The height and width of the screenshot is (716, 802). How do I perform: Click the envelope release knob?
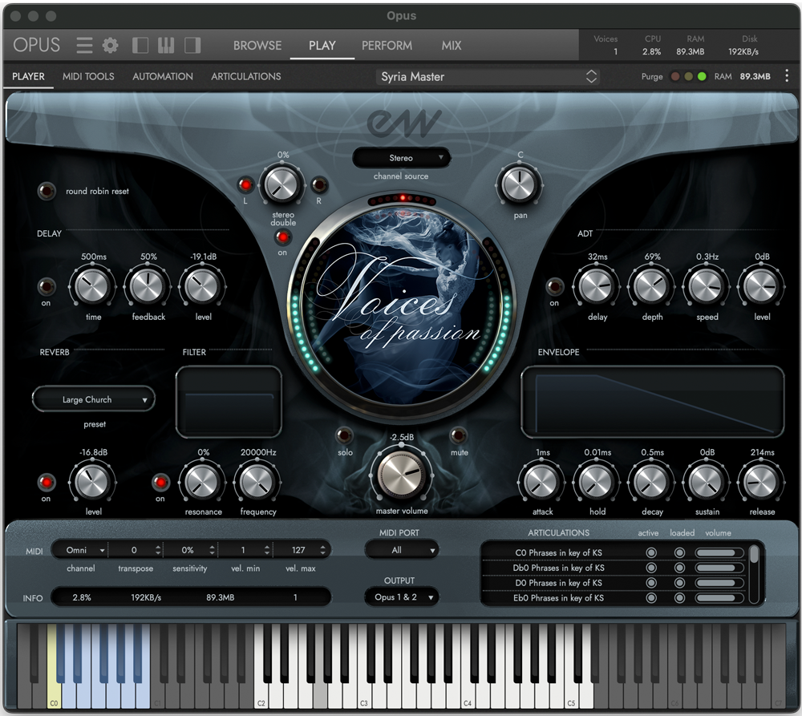[x=761, y=481]
